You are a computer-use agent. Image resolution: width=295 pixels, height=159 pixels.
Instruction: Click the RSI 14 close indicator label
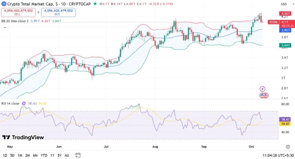[x=11, y=103]
